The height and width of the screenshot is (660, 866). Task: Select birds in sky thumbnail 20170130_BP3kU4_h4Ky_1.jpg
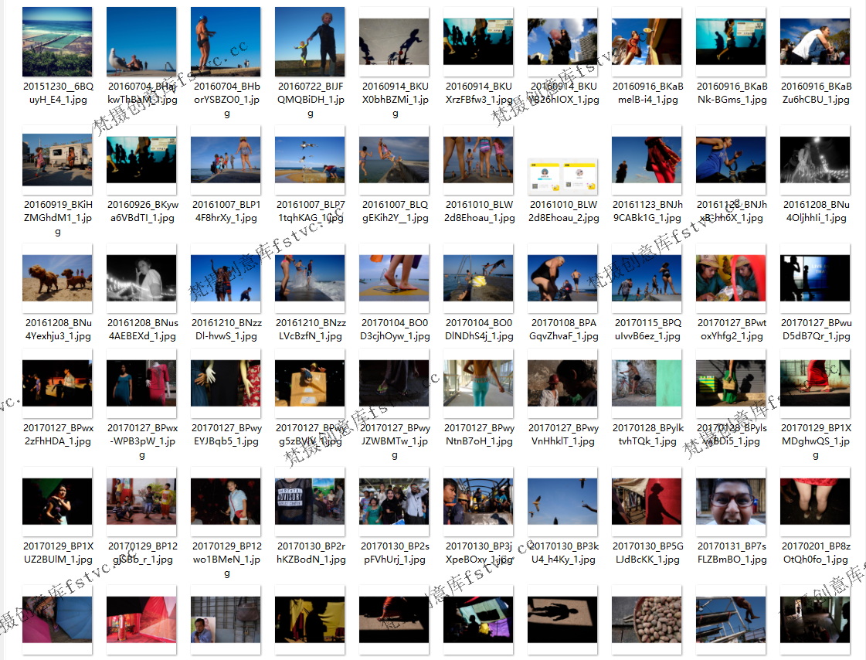[x=562, y=502]
